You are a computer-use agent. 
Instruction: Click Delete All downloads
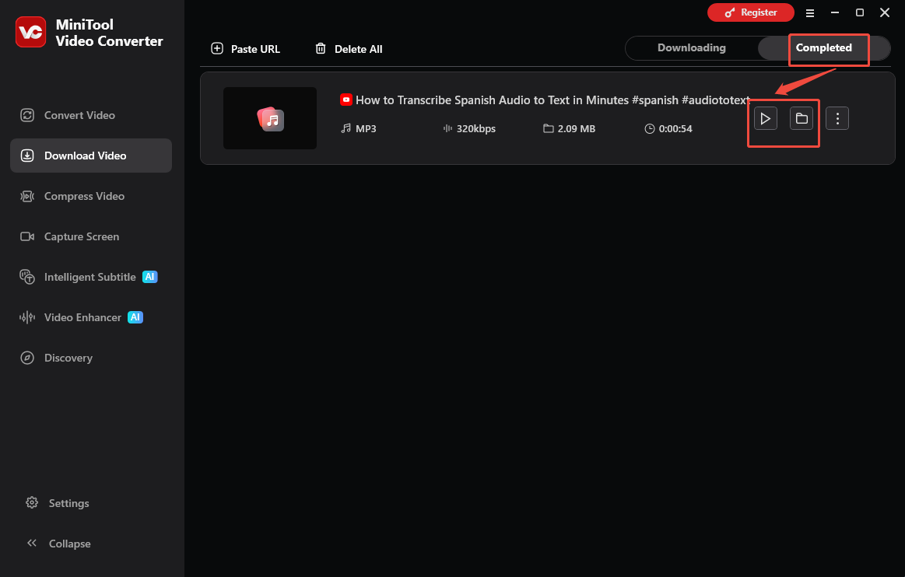349,49
